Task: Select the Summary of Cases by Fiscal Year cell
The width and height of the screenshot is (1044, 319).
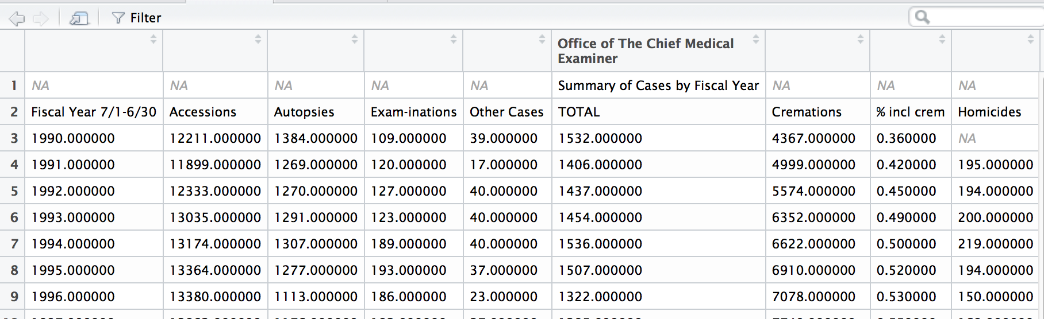Action: click(x=658, y=86)
